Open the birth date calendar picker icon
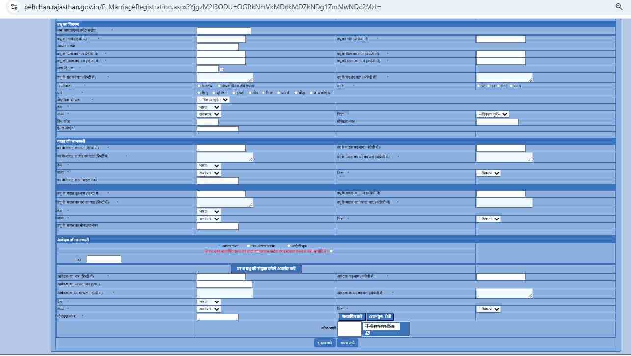631x356 pixels. pos(222,69)
